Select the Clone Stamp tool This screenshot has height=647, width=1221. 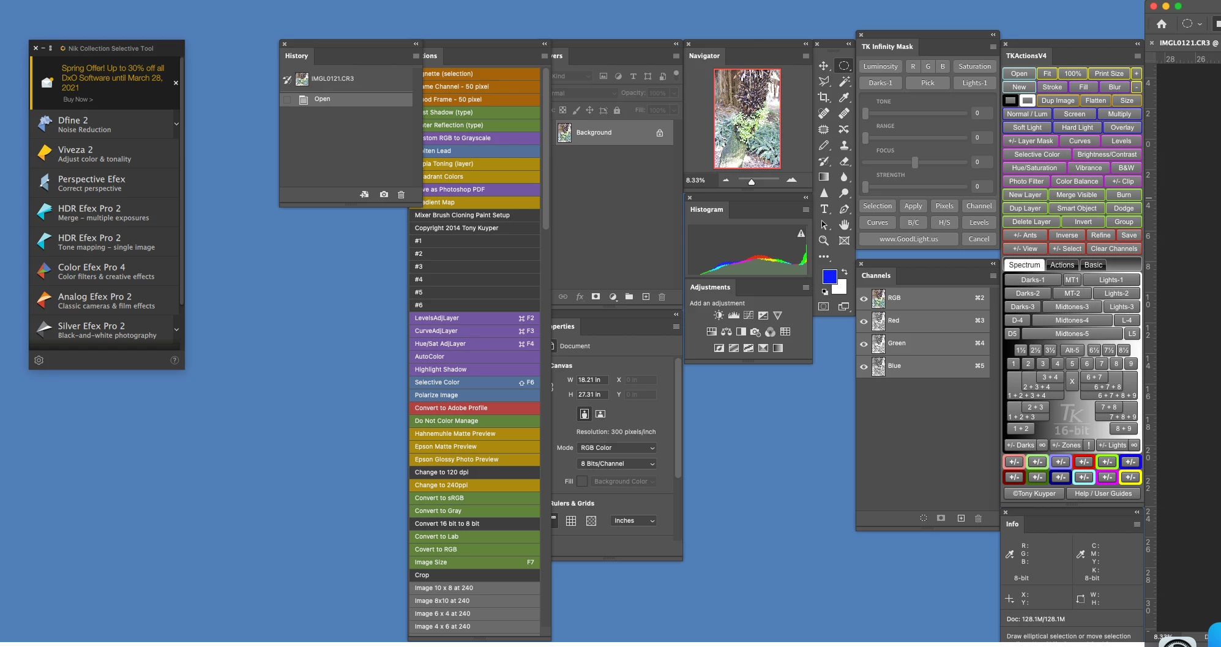[844, 145]
